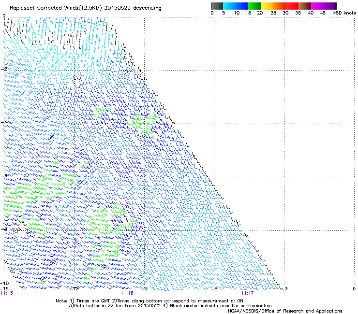Click the purple '11:15' time label
Image resolution: width=358 pixels, height=314 pixels.
click(x=7, y=293)
